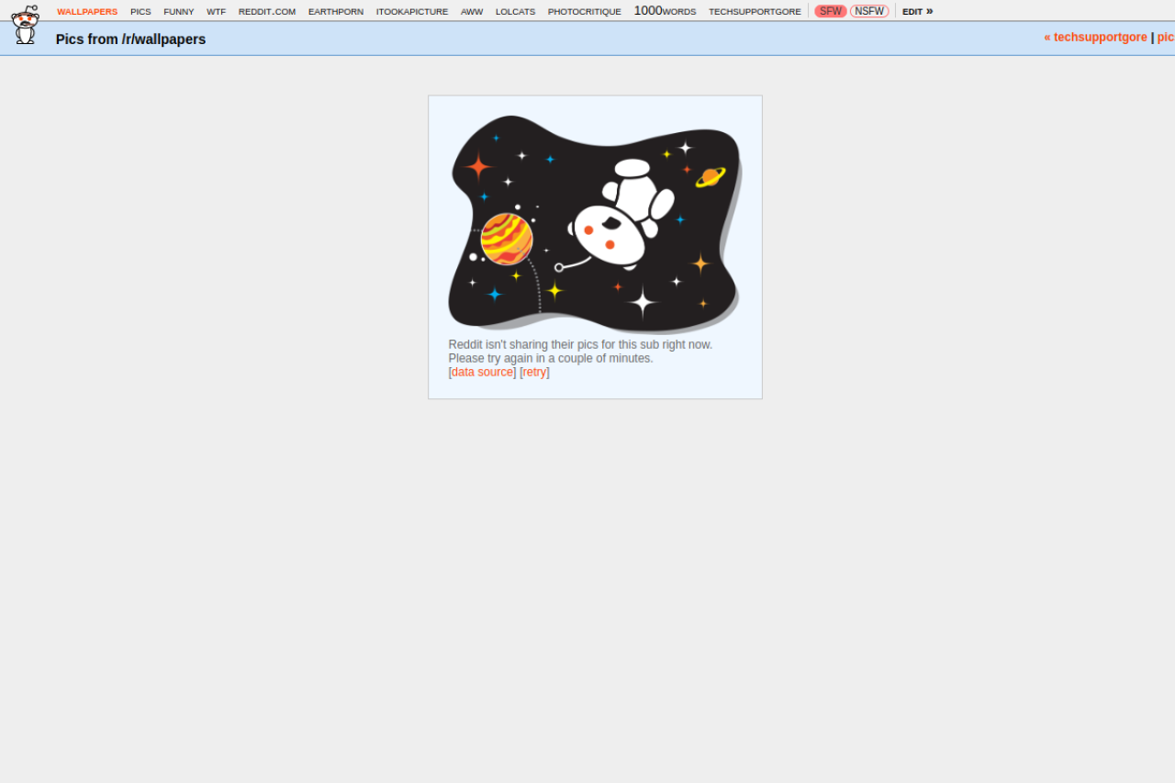Open the EARTHPORN feed

(x=336, y=11)
